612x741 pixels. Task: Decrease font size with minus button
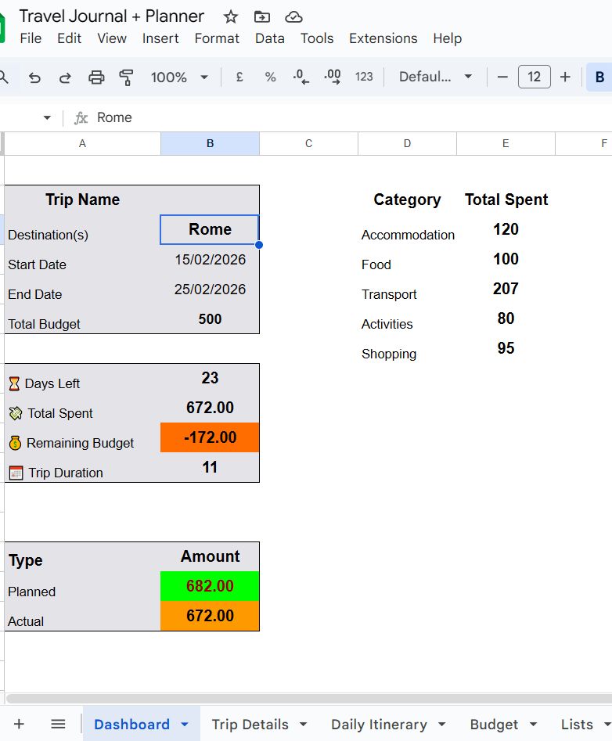(502, 77)
